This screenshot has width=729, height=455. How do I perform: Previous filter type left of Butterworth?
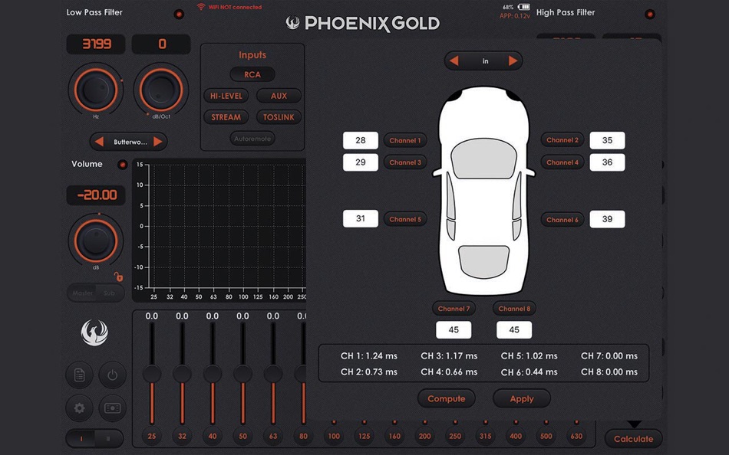click(99, 142)
